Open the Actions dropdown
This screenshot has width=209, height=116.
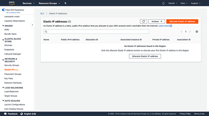(x=157, y=21)
